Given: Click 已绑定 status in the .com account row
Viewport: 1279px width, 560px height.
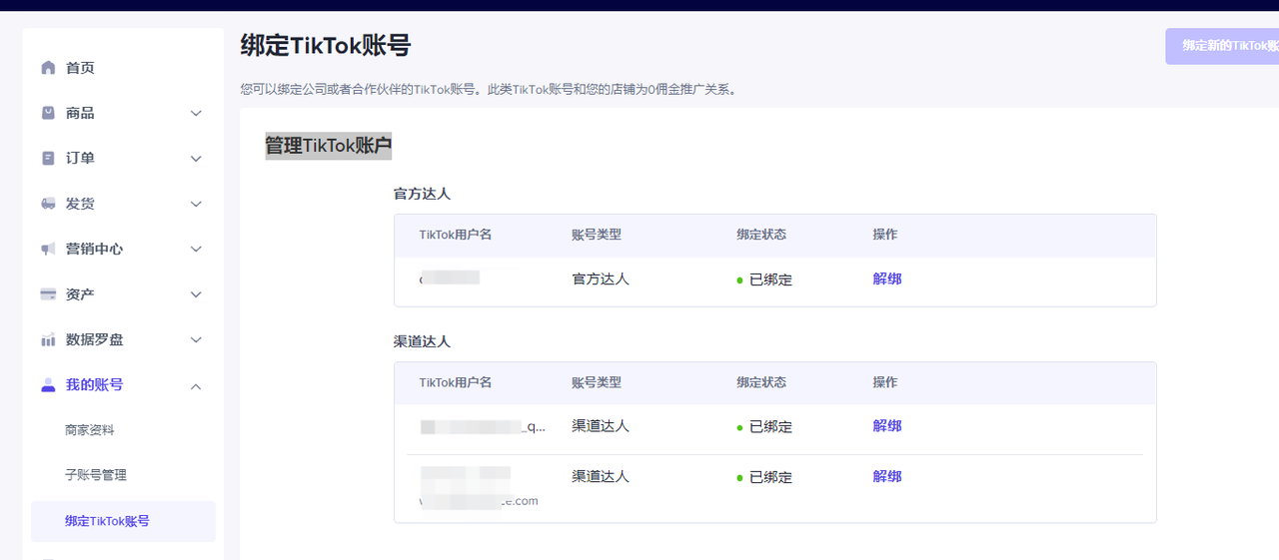Looking at the screenshot, I should tap(764, 477).
